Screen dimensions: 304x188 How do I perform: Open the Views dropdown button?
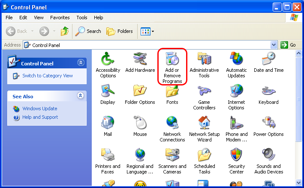[147, 31]
